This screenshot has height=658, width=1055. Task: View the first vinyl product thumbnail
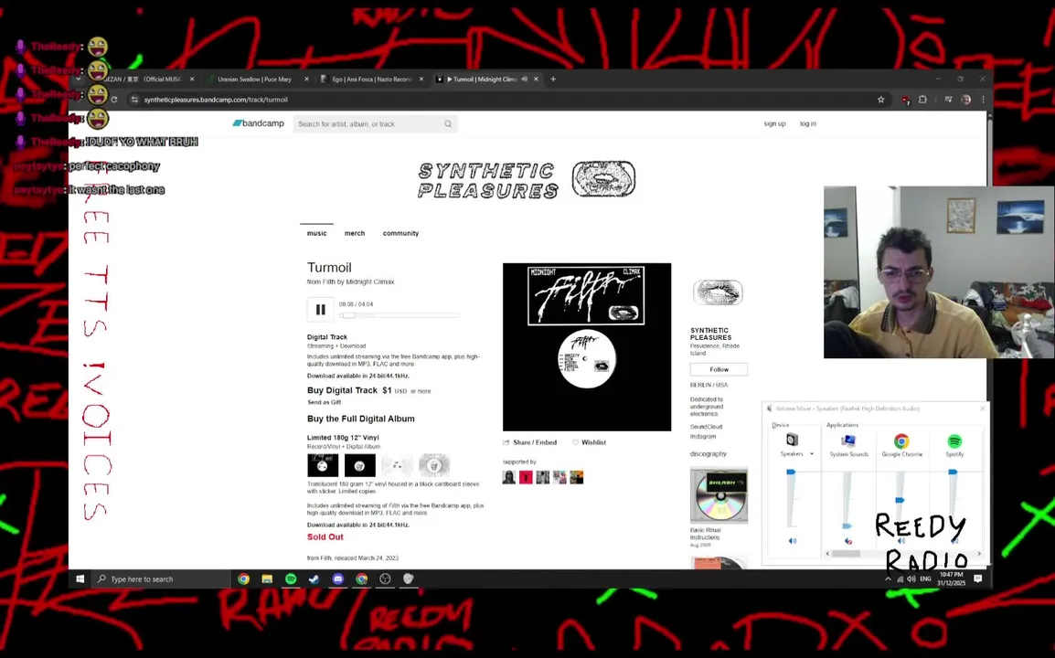tap(323, 465)
